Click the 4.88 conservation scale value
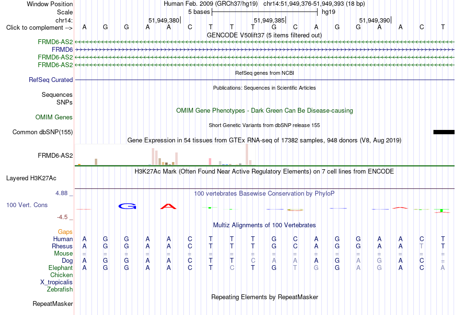This screenshot has width=455, height=315. coord(61,193)
